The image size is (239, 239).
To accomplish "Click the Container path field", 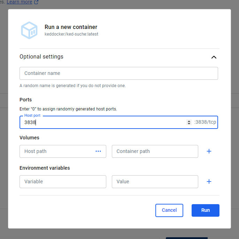I will 155,151.
